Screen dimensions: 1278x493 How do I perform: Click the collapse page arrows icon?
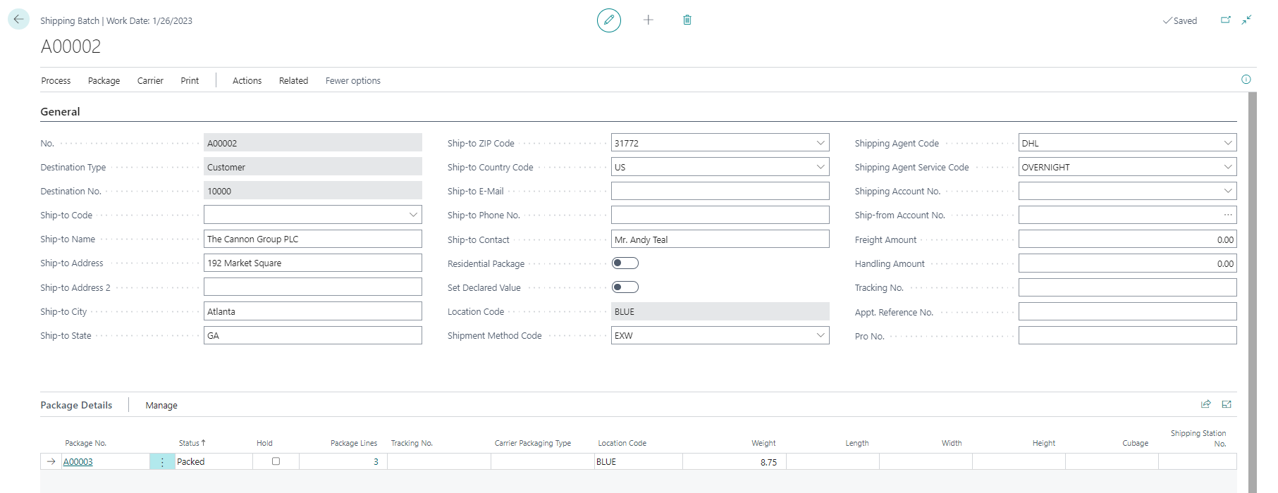point(1246,20)
